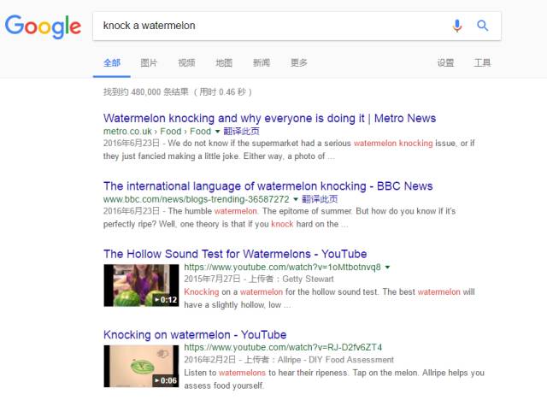Click the 'Getty Stewart' uploader text

(x=308, y=279)
